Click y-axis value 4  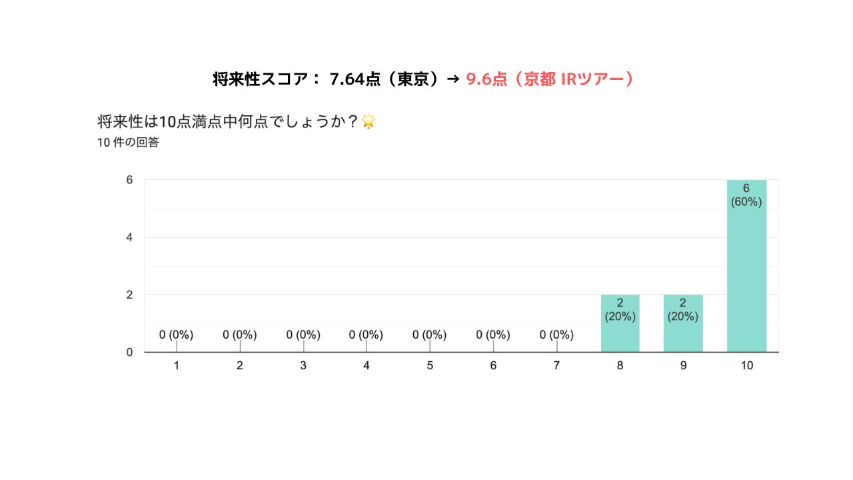pos(130,237)
